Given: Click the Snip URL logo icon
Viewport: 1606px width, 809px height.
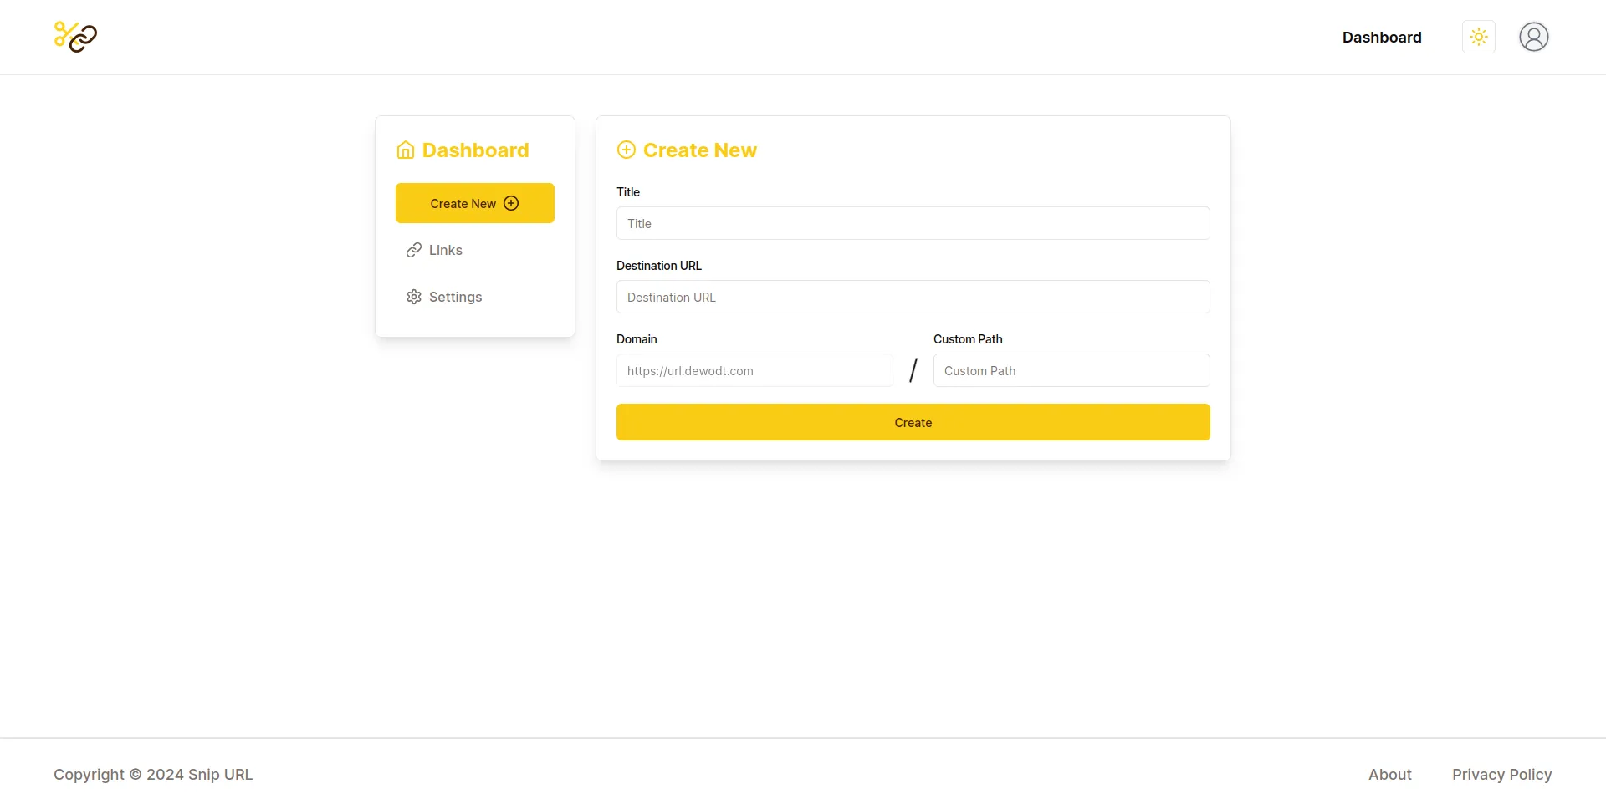Looking at the screenshot, I should 74,37.
